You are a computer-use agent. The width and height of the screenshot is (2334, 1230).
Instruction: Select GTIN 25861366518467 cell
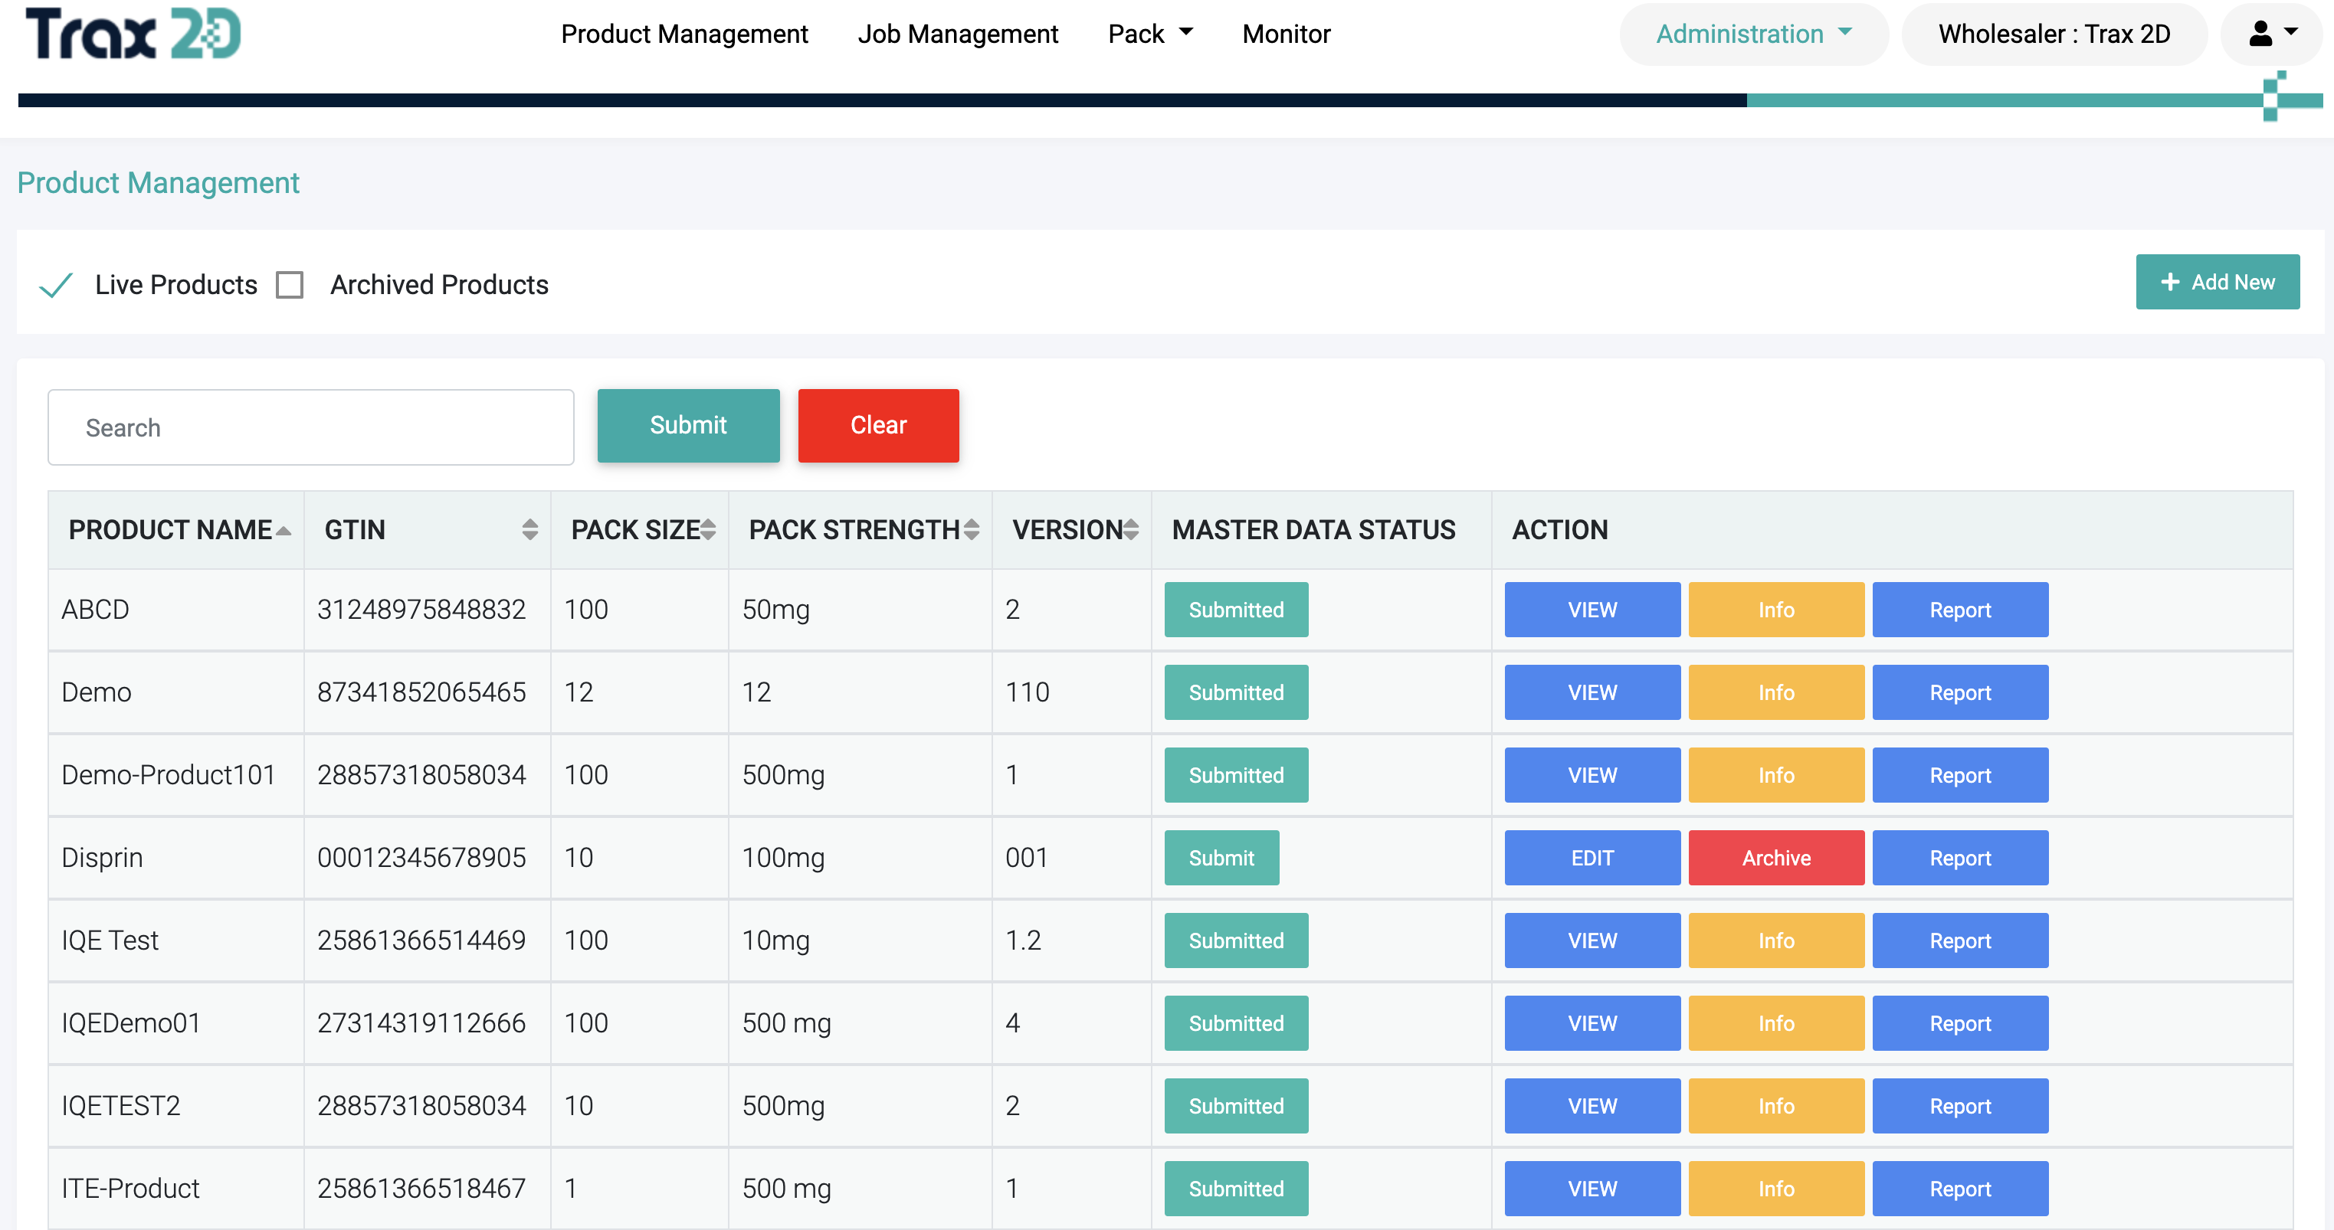point(427,1189)
